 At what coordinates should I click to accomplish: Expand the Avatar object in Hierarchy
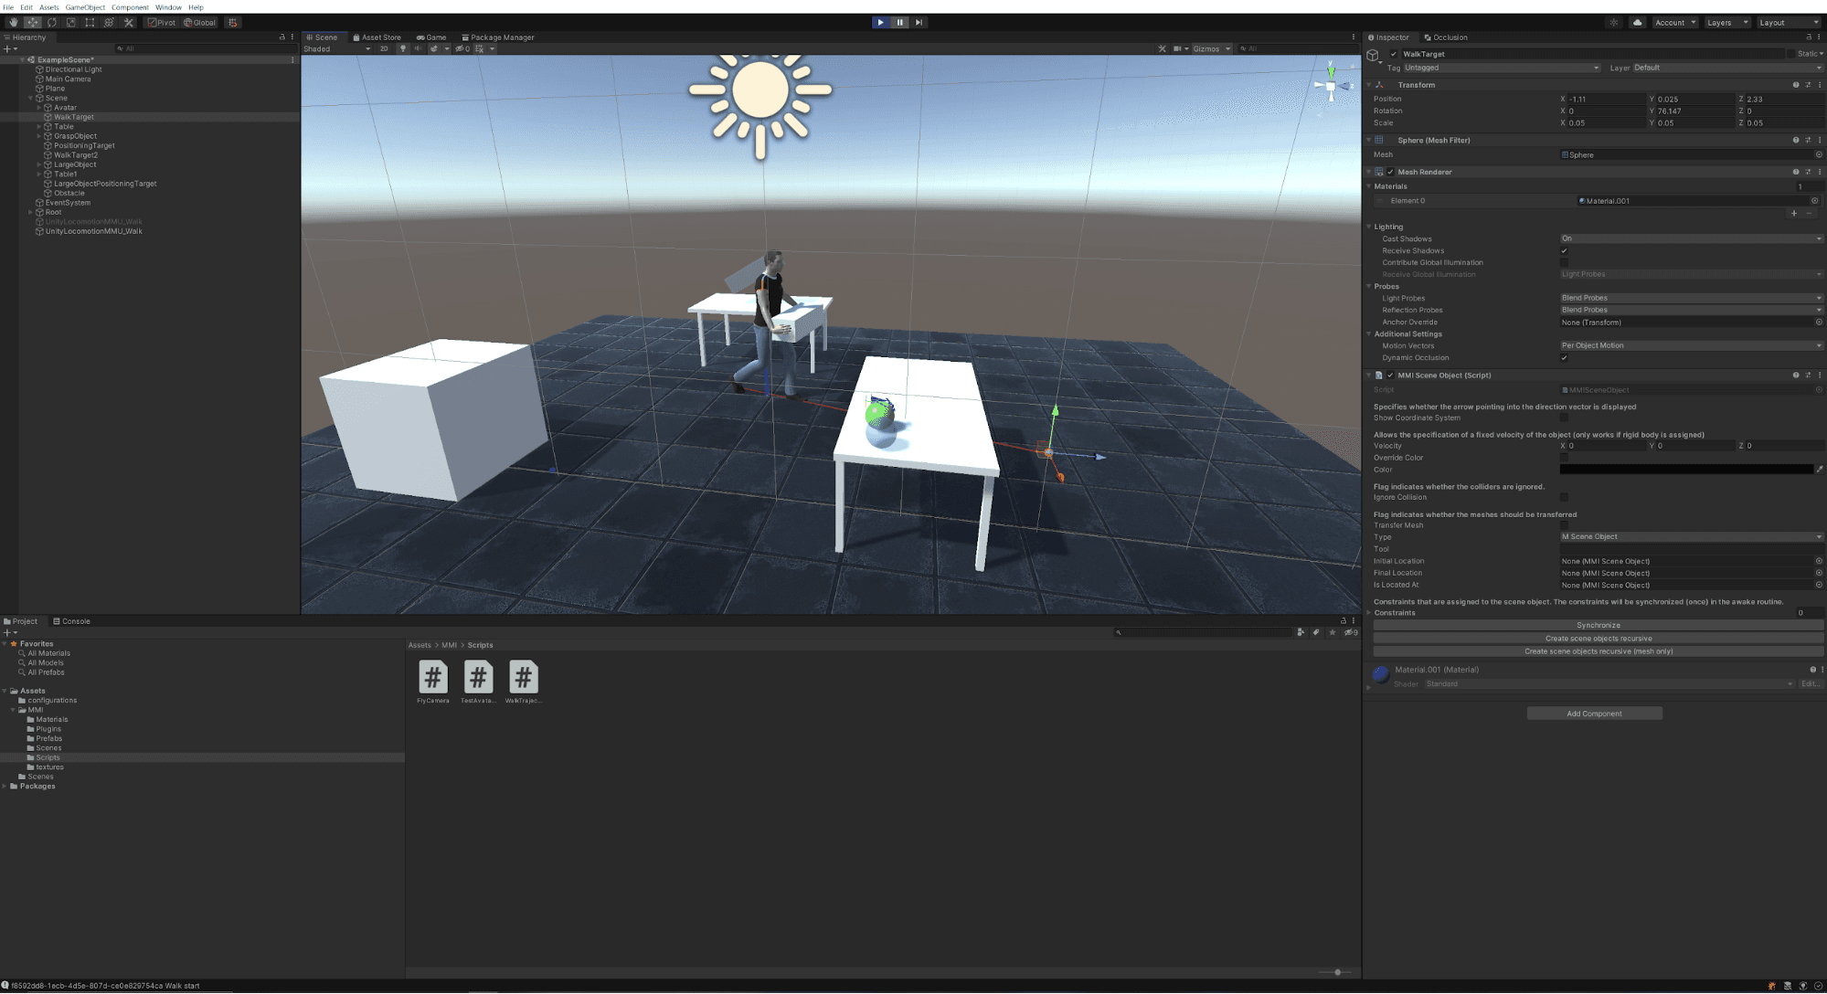coord(38,108)
